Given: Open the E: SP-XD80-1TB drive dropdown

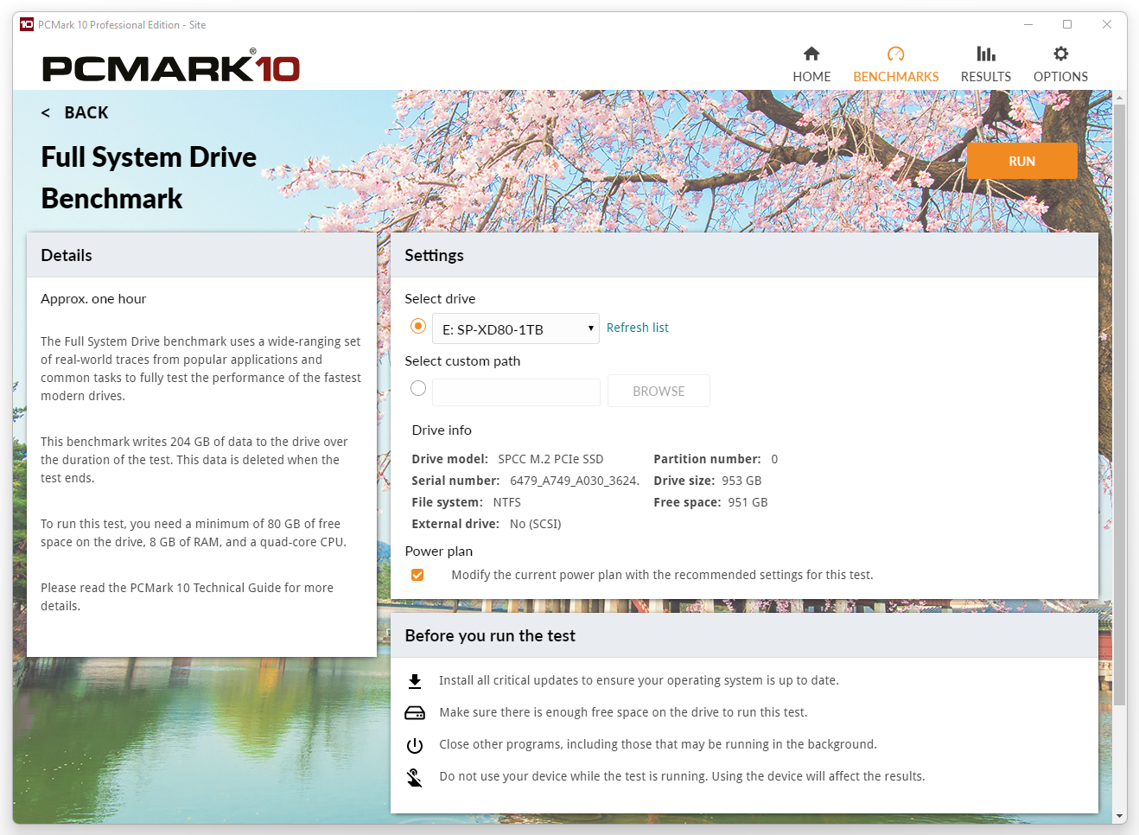Looking at the screenshot, I should point(516,328).
